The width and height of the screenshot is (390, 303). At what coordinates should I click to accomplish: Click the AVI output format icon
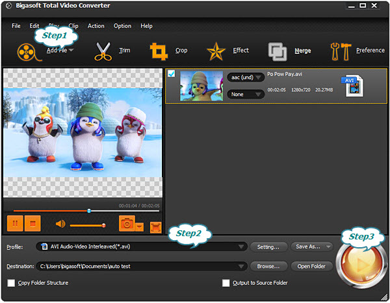tap(352, 86)
